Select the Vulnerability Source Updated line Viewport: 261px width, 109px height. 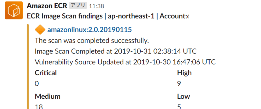pyautogui.click(x=125, y=62)
